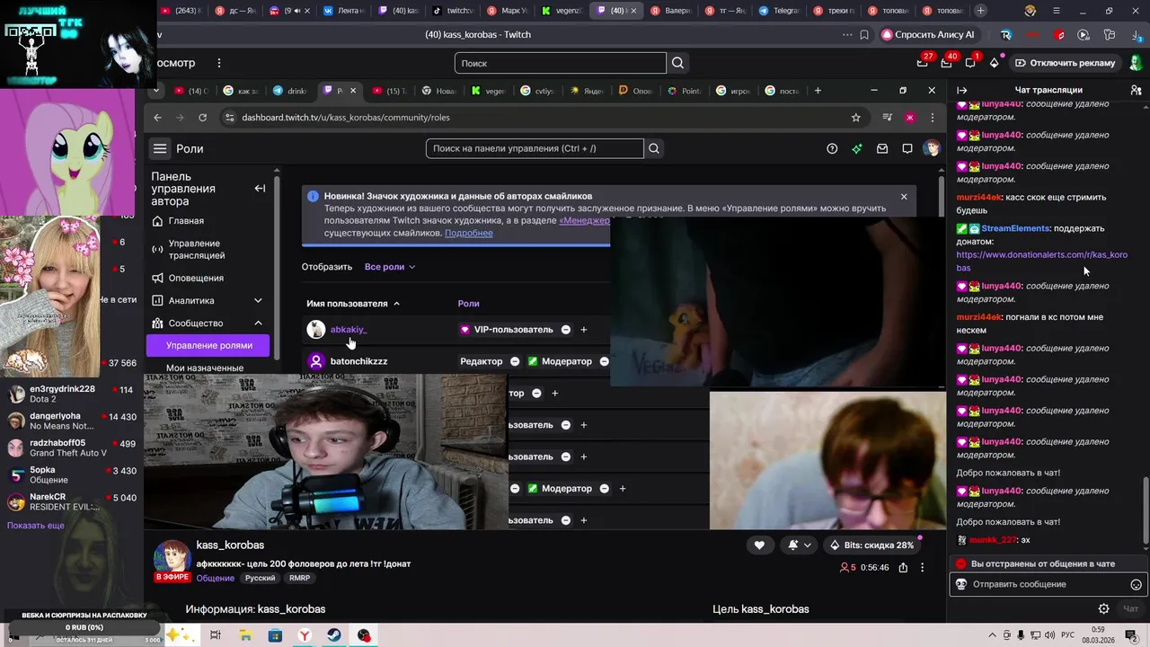Select Главная in the dashboard sidebar
Screen dimensions: 1150x647
[x=186, y=221]
